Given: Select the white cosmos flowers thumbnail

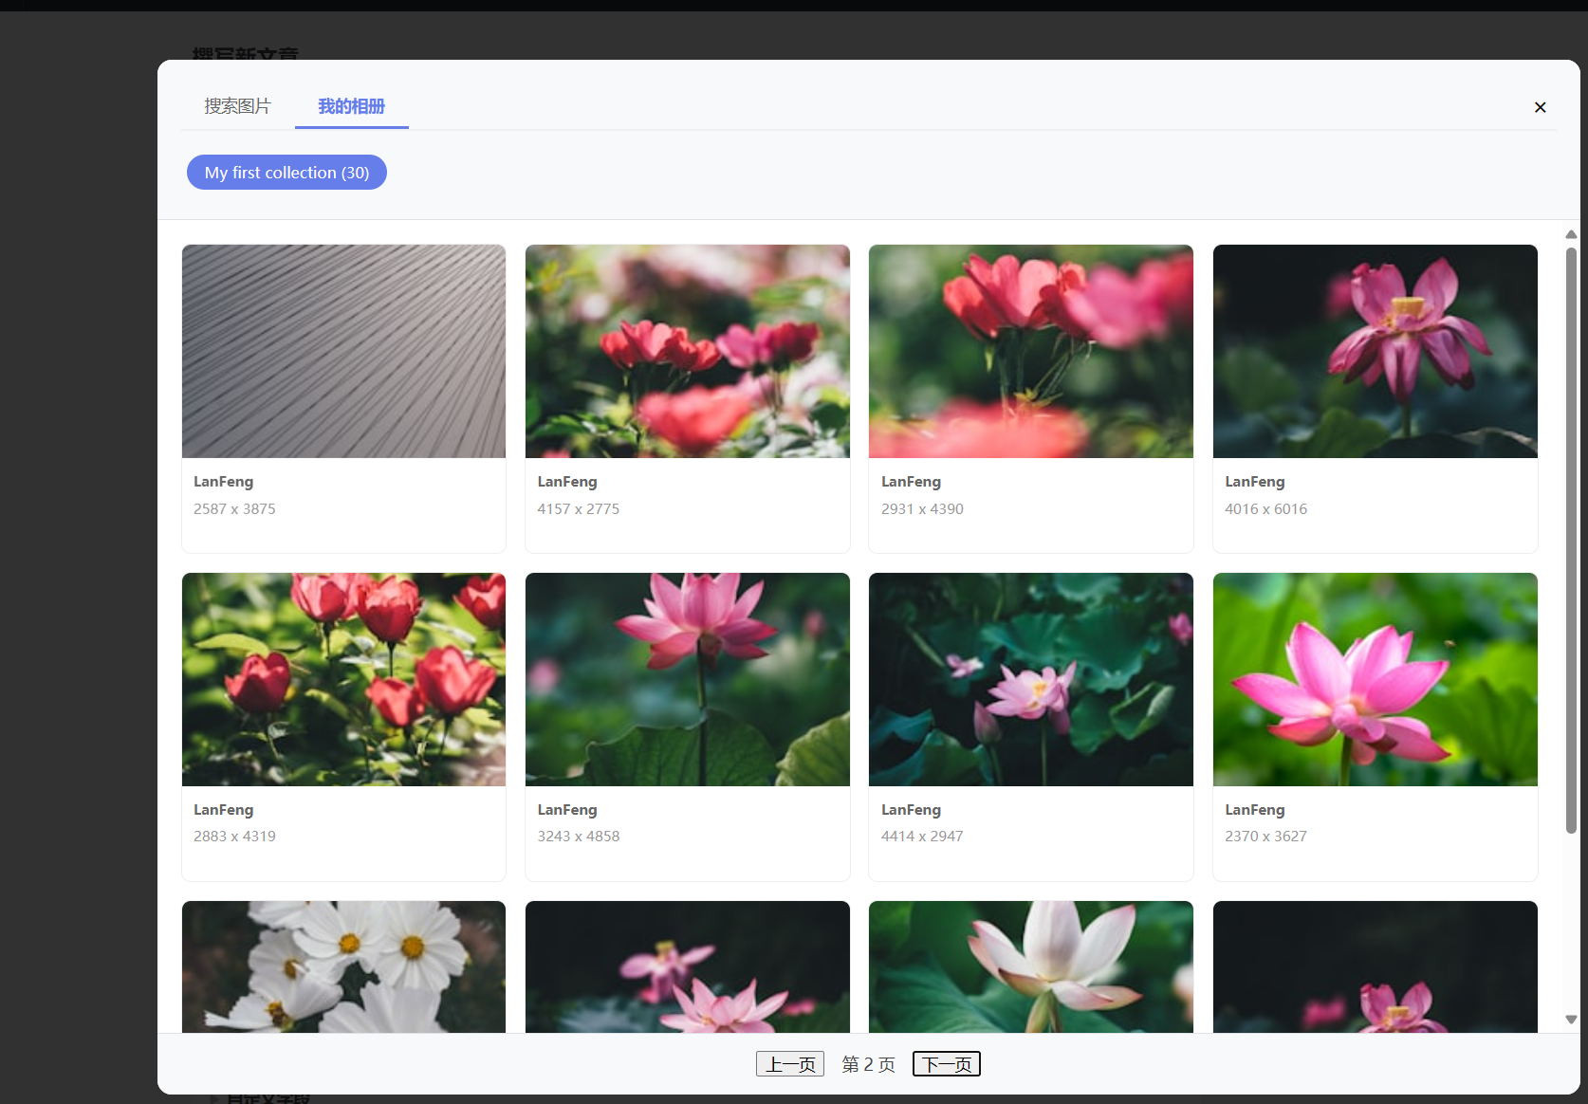Looking at the screenshot, I should click(343, 967).
